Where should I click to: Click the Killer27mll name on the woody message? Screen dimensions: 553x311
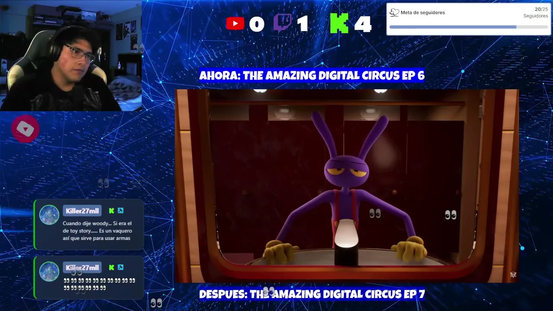point(82,211)
